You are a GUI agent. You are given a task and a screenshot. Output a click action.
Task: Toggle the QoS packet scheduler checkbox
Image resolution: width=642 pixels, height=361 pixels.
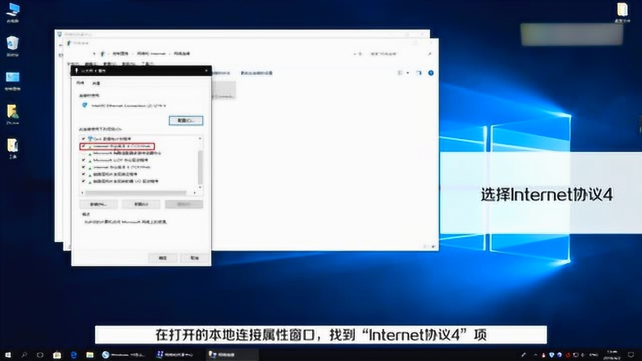83,138
